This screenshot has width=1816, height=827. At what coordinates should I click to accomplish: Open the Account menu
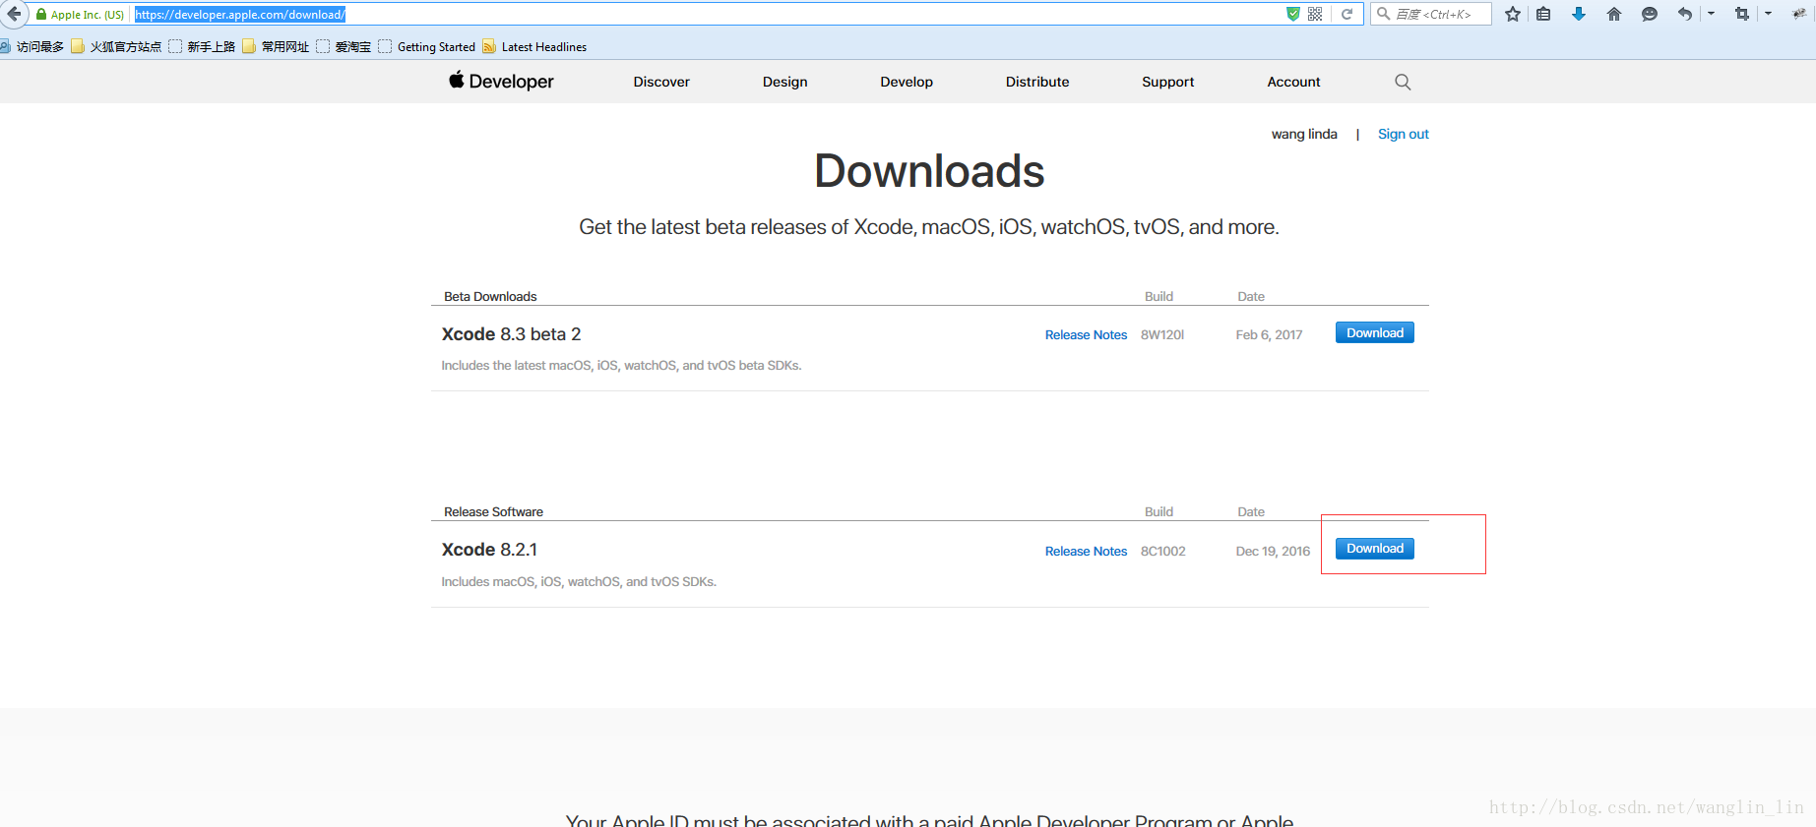point(1293,82)
